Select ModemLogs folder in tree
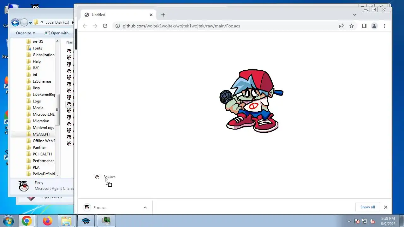The height and width of the screenshot is (227, 404). (x=43, y=127)
